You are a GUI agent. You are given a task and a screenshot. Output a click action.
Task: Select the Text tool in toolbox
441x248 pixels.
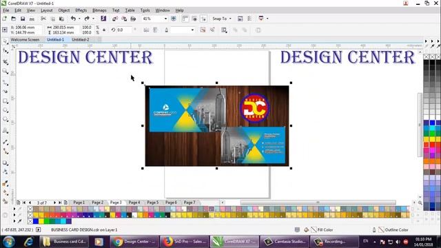pyautogui.click(x=5, y=130)
